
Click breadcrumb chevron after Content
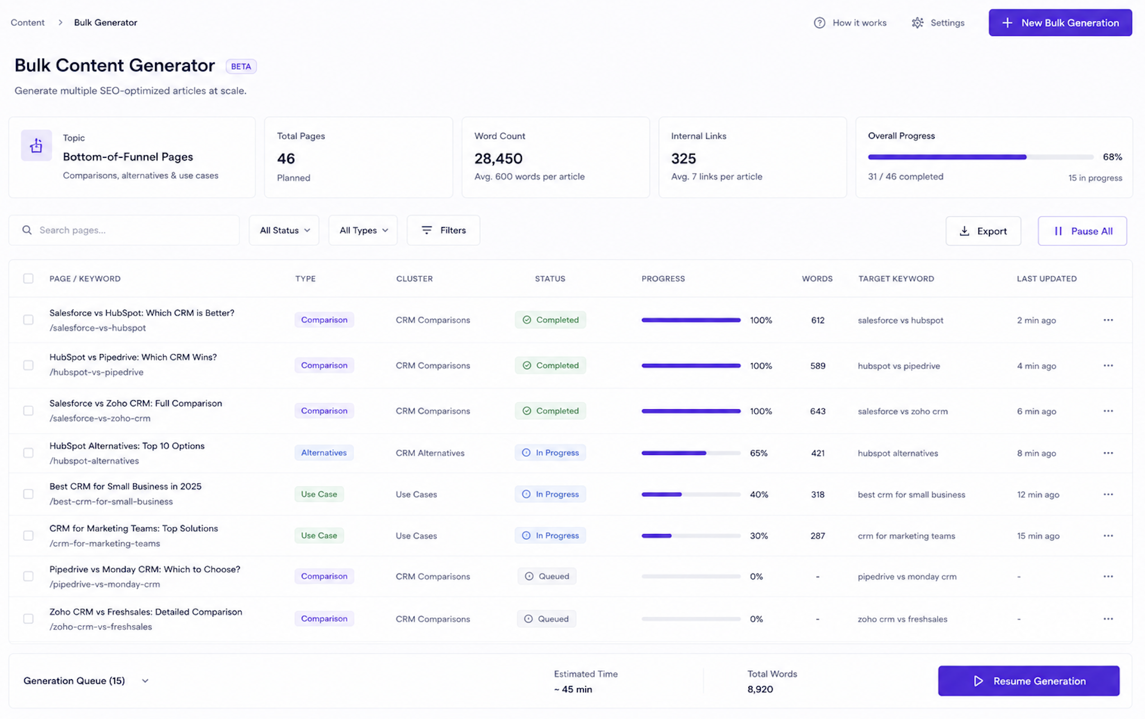tap(61, 22)
